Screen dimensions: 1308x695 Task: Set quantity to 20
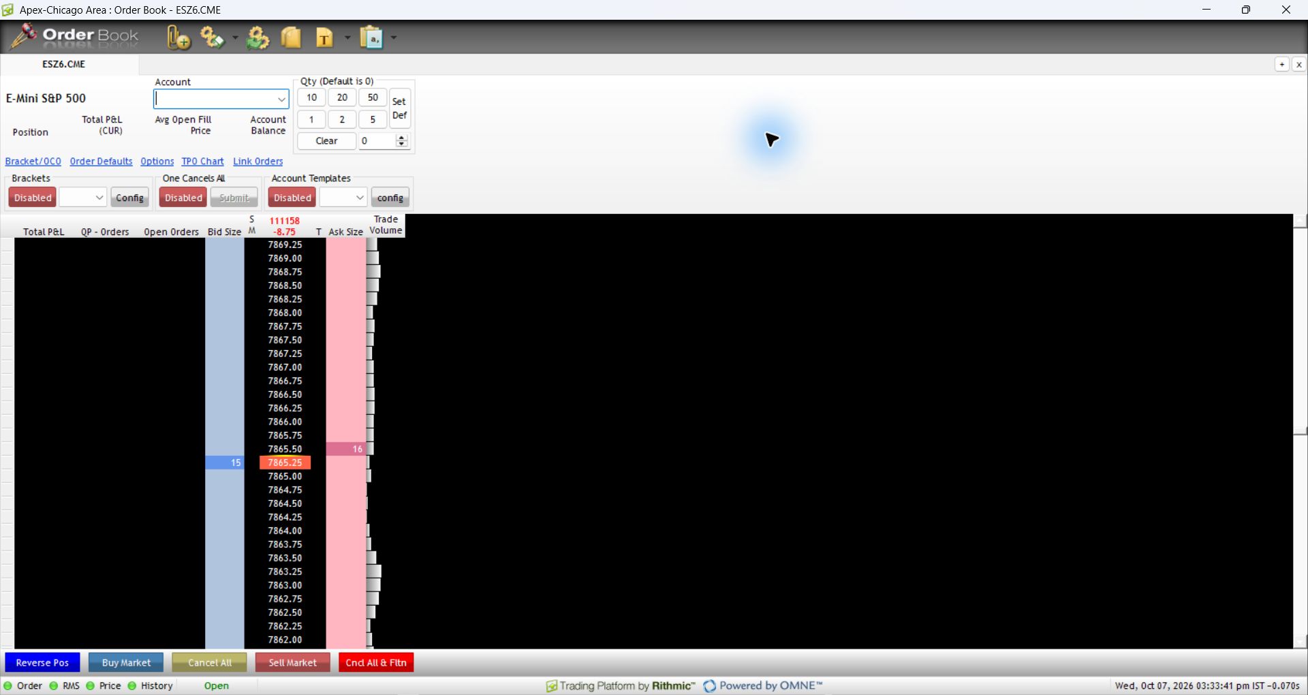pos(342,97)
